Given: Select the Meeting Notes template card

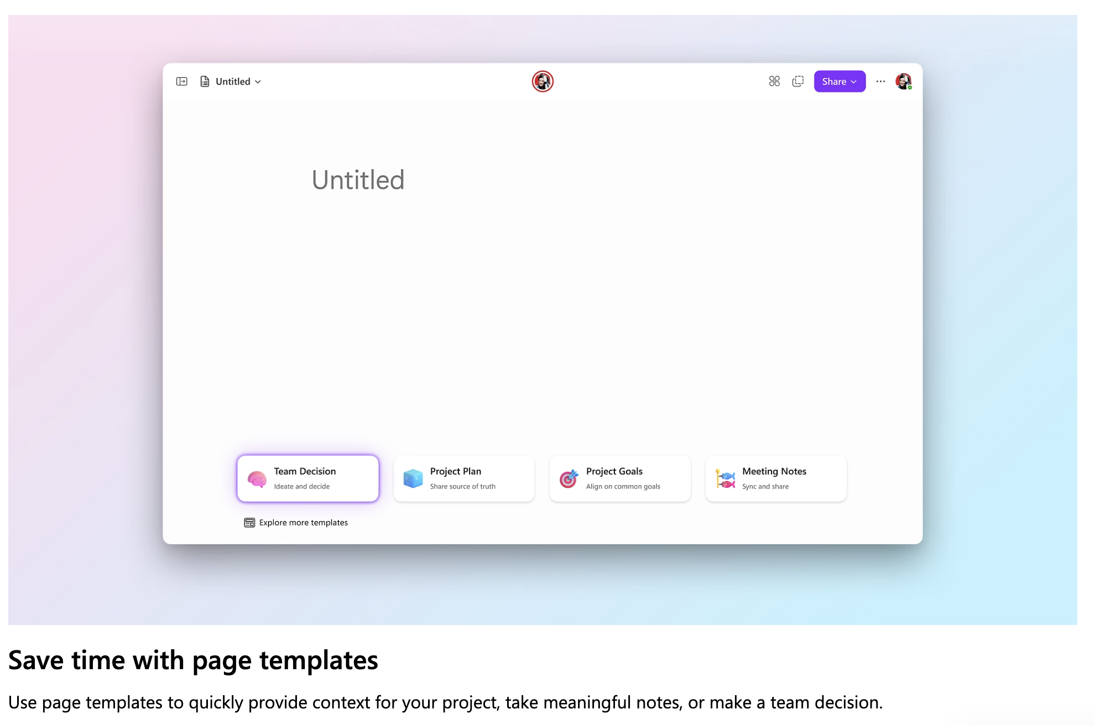Looking at the screenshot, I should point(775,478).
